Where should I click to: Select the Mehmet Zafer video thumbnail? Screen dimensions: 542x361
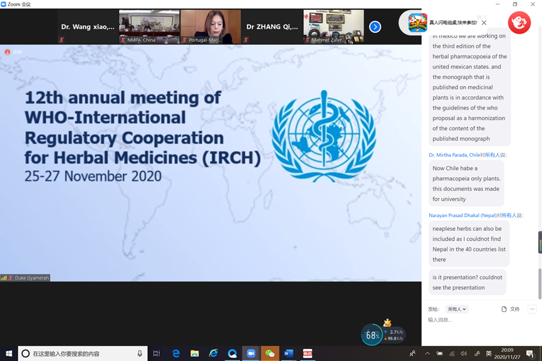[333, 26]
